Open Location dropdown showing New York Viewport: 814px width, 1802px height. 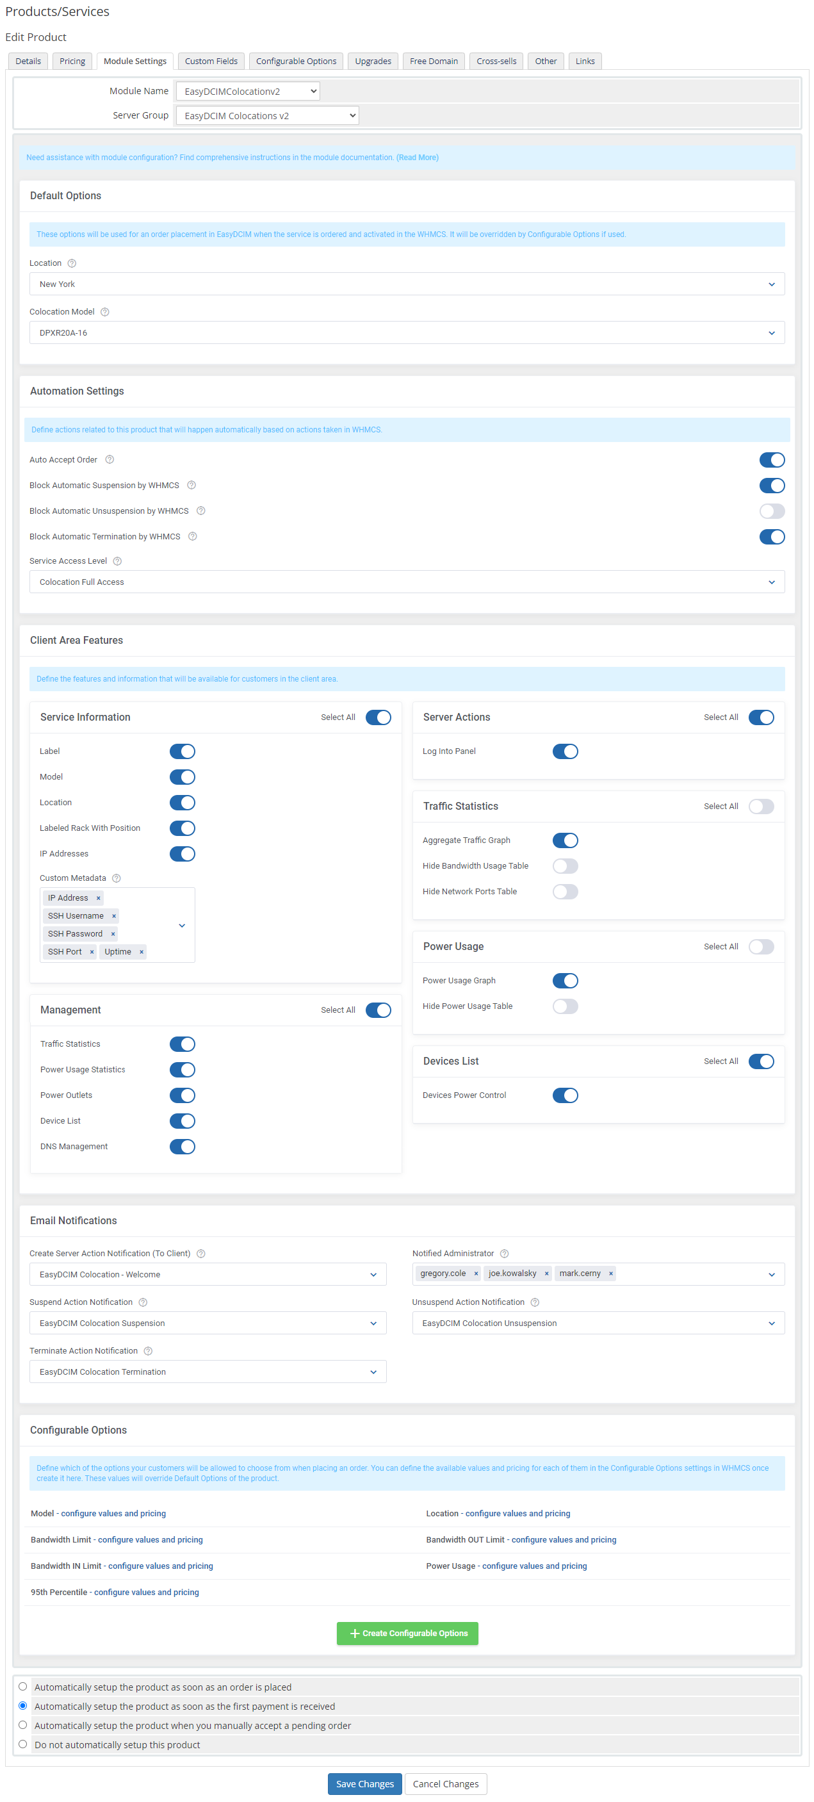[x=407, y=284]
